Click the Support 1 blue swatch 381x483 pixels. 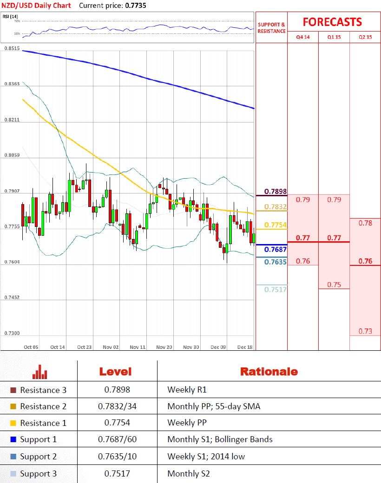13,439
